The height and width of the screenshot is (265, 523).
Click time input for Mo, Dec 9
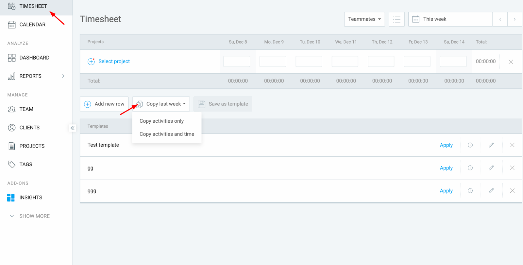(273, 62)
